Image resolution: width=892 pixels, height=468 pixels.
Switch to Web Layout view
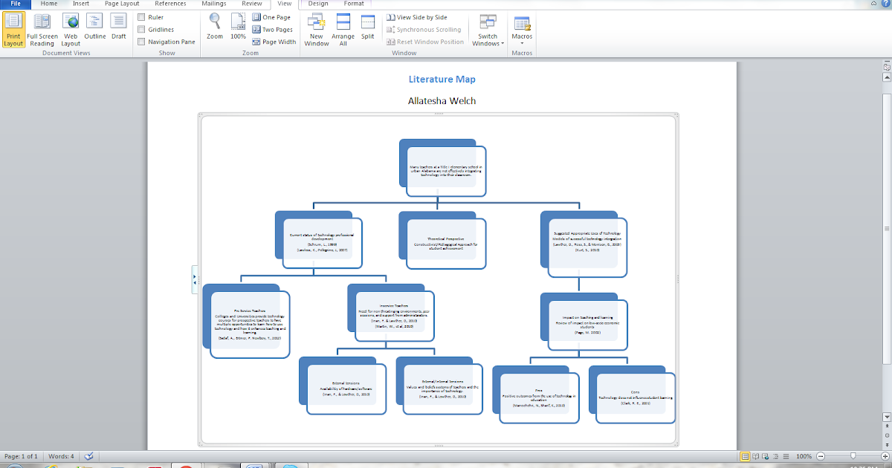click(x=71, y=30)
